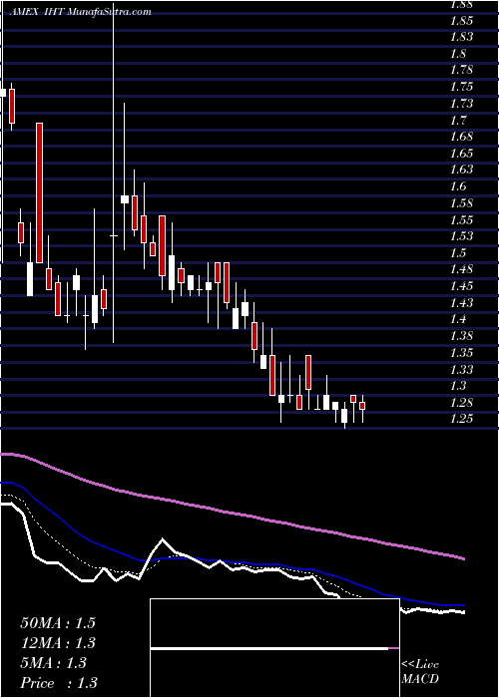Viewport: 499px width, 698px height.
Task: Click the <<Live label
Action: [420, 665]
